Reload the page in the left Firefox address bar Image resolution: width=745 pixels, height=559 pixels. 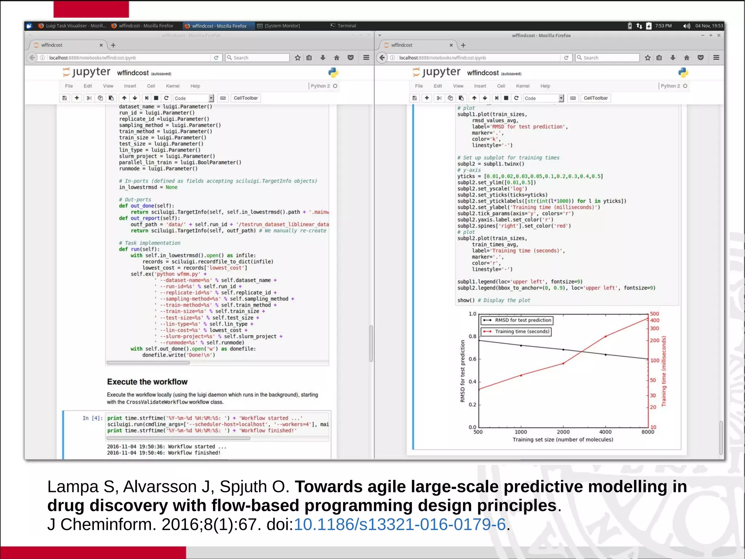click(x=216, y=58)
